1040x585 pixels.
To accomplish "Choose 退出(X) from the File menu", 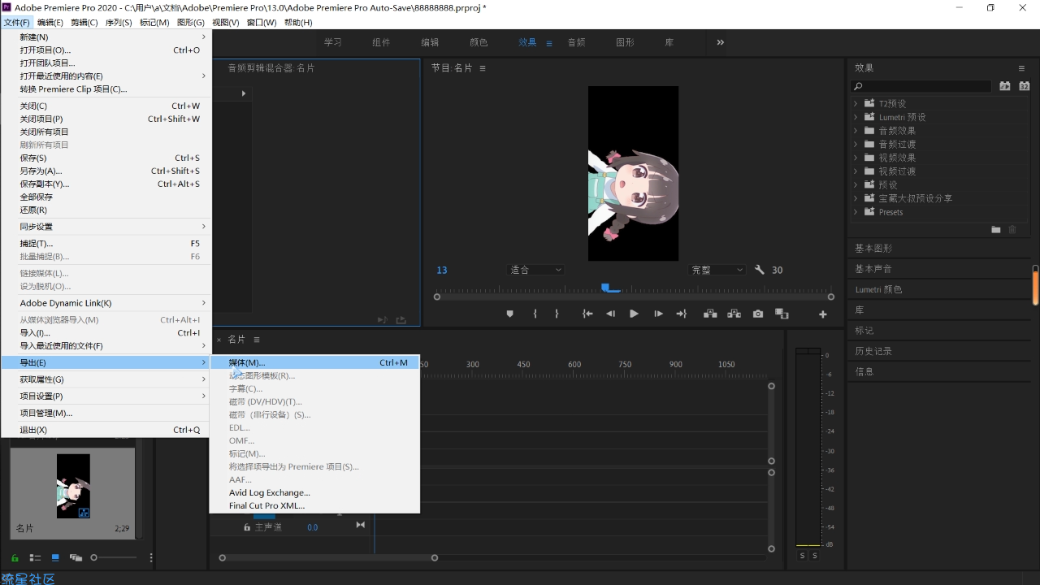I will coord(106,430).
